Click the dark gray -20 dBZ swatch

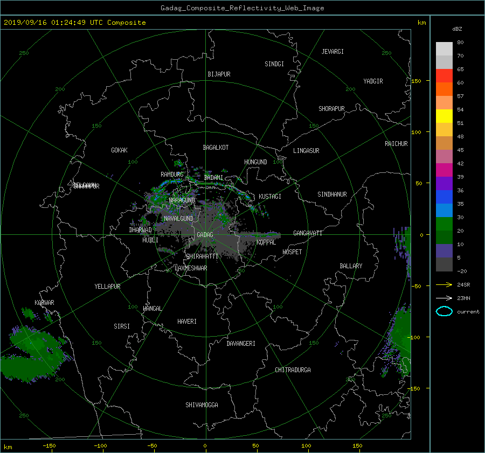tap(444, 264)
